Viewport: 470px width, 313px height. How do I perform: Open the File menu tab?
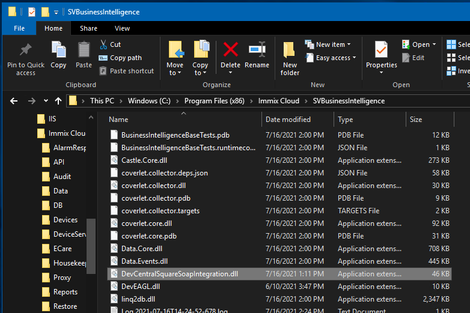tap(19, 28)
